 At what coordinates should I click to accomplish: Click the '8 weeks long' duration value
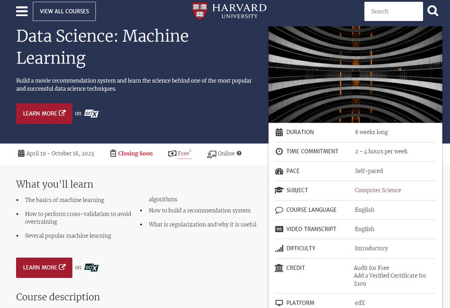click(371, 132)
